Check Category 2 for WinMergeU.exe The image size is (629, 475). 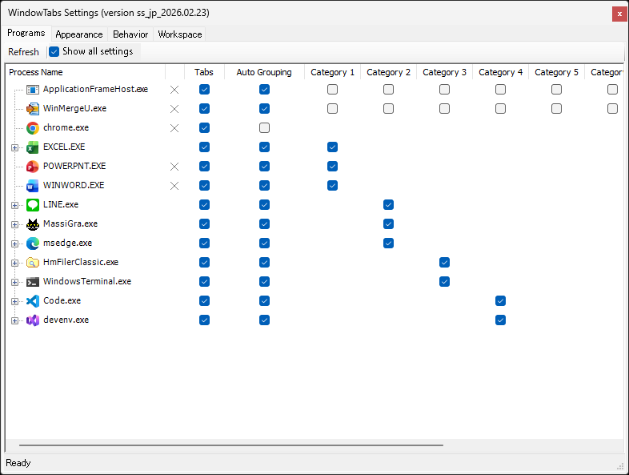388,108
